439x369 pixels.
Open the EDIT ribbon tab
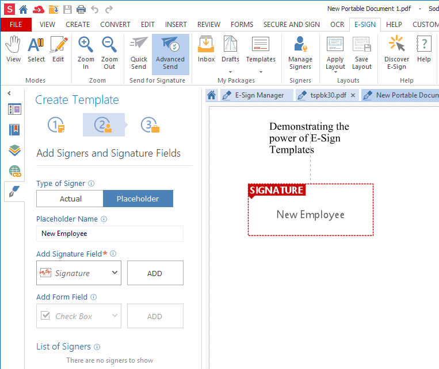tap(147, 25)
